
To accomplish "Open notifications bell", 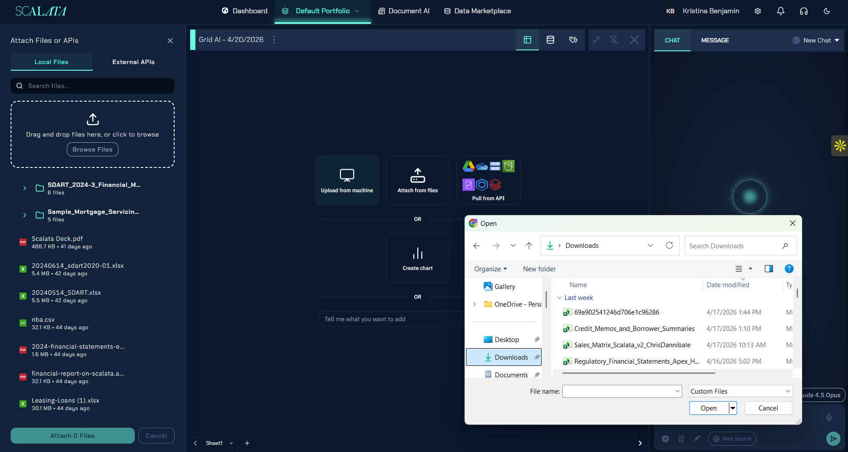I will (781, 11).
